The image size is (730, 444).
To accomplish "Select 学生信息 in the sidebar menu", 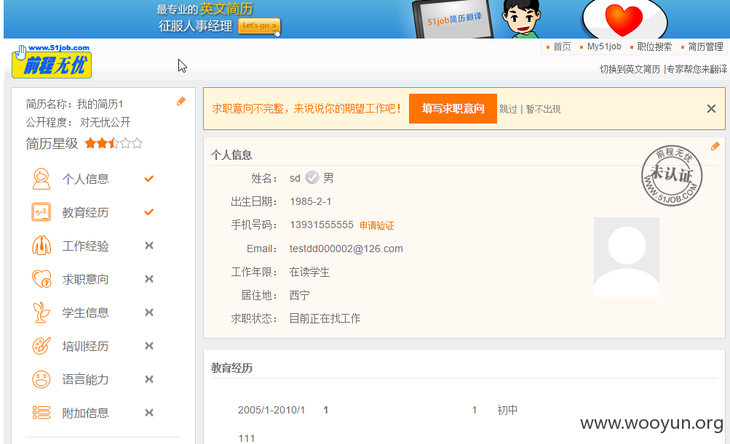I will tap(85, 313).
